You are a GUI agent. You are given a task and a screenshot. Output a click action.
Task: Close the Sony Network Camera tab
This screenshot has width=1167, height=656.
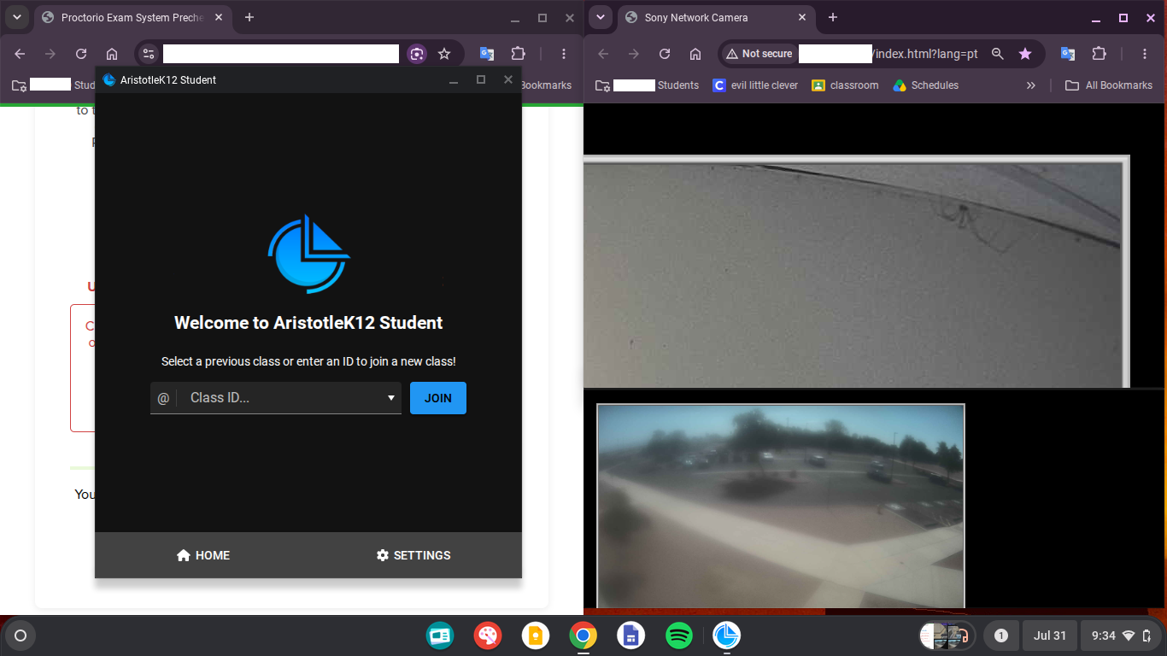(802, 17)
